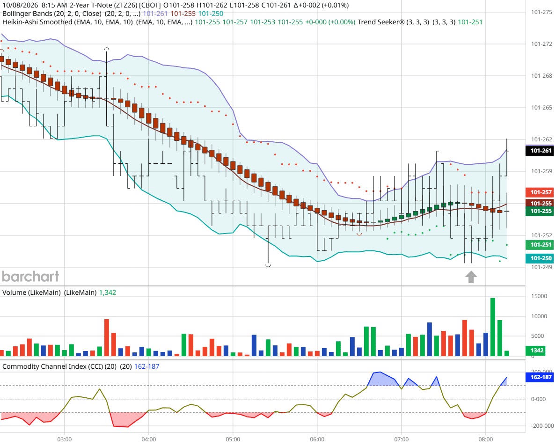
Task: Click the tallest green volume bar after 08:00
Action: coord(492,327)
